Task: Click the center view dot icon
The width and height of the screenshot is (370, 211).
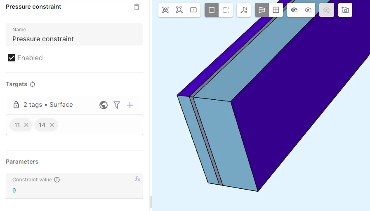Action: point(193,10)
